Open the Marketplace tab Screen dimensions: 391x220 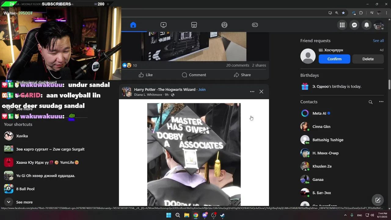[x=194, y=25]
